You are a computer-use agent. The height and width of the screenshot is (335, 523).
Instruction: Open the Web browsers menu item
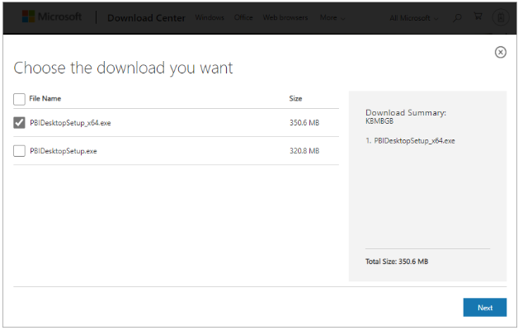[285, 17]
